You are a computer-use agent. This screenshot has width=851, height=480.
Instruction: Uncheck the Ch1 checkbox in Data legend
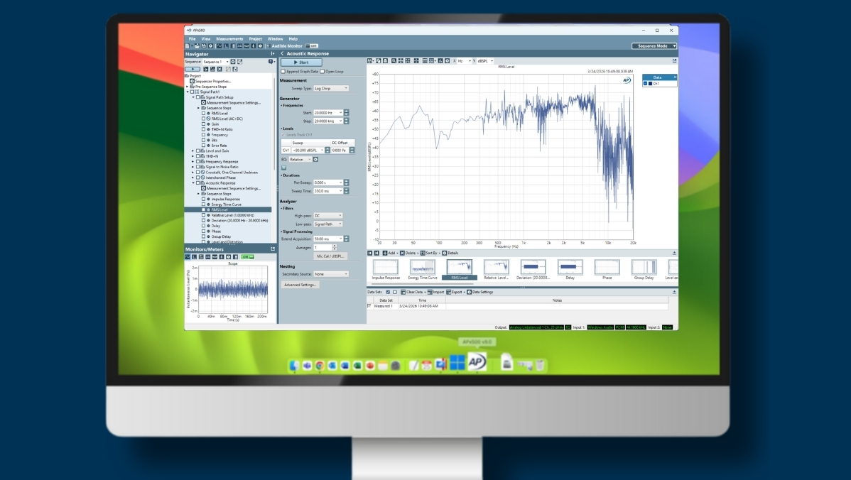tap(645, 84)
